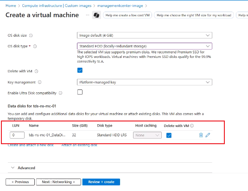Go back with Previous button
Viewport: 248px width, 191px height.
pos(20,182)
